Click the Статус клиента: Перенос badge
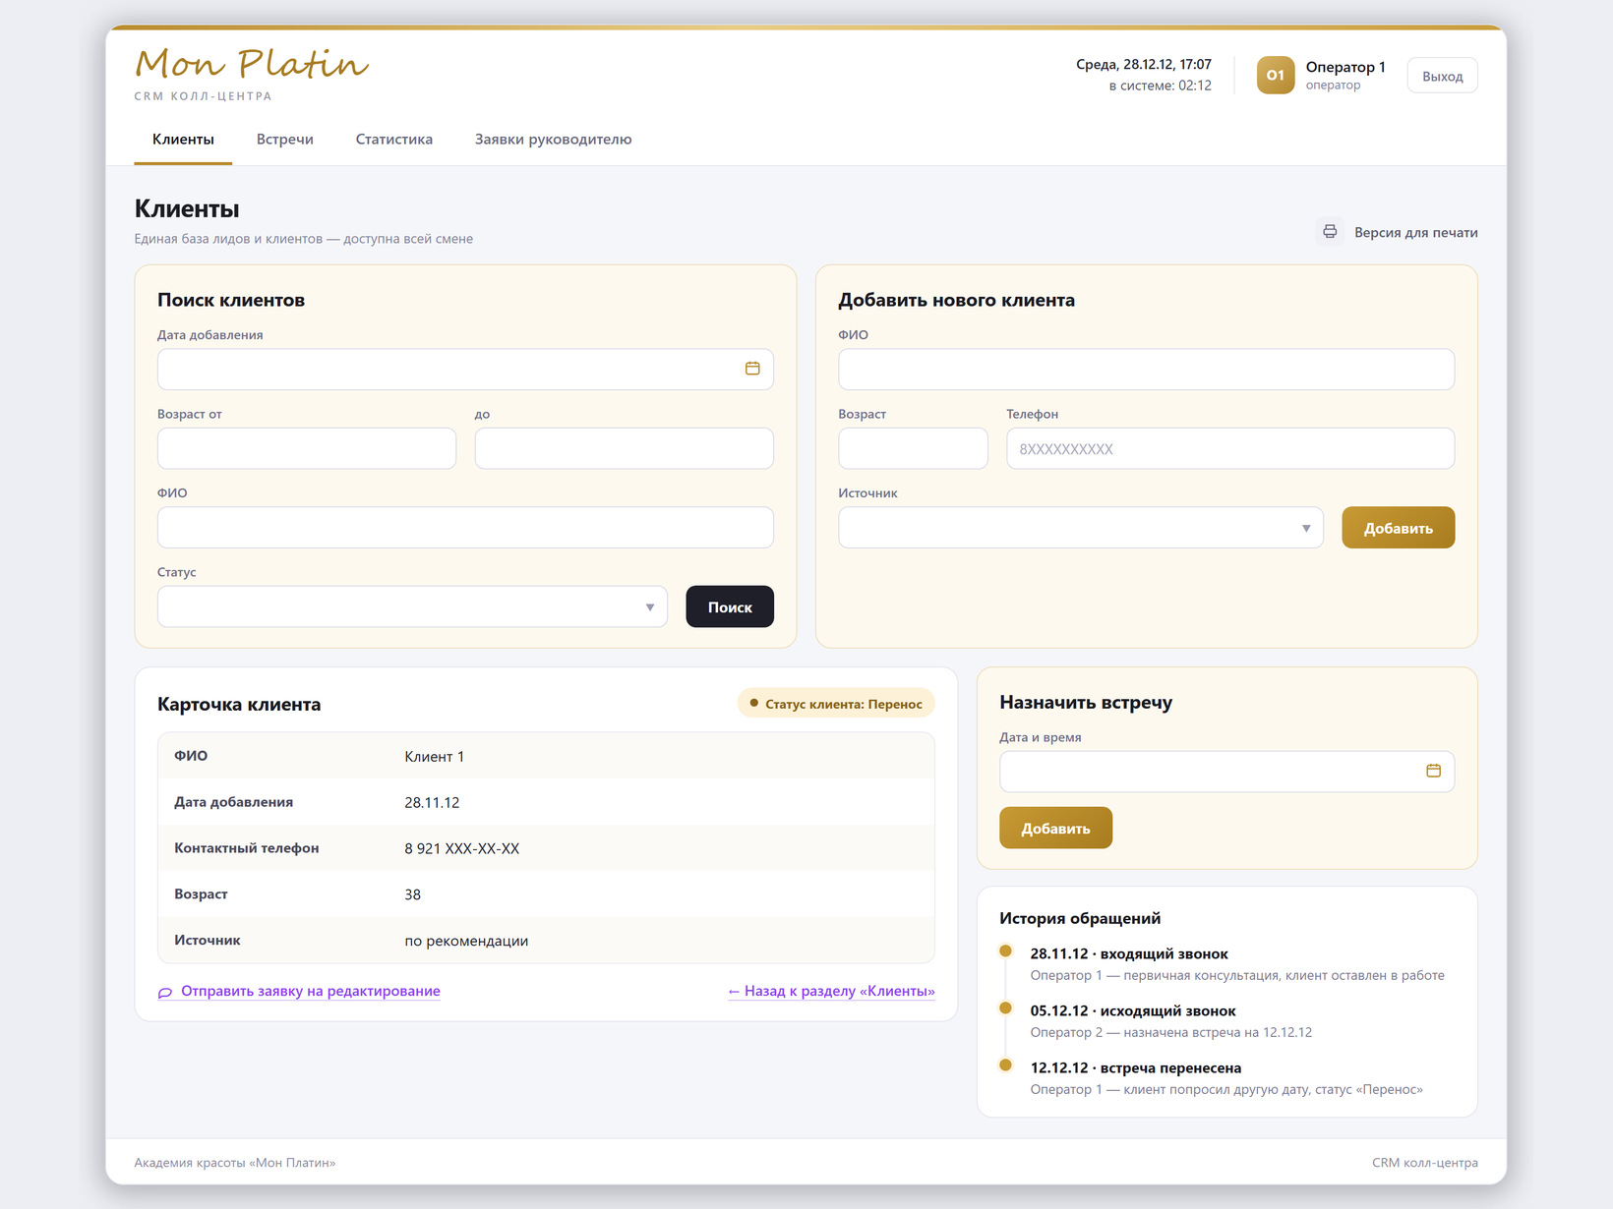1613x1209 pixels. click(x=836, y=704)
